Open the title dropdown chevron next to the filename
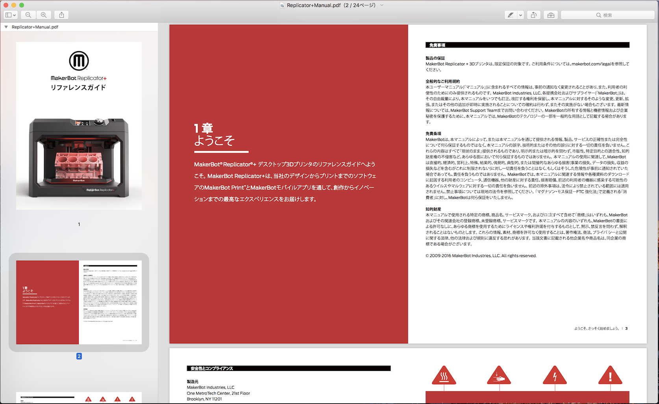Viewport: 659px width, 404px height. pos(382,5)
